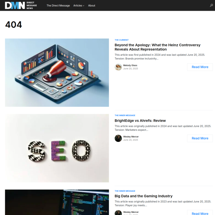
Task: Open Wesley Mercer name under Big Data article
Action: click(x=131, y=212)
